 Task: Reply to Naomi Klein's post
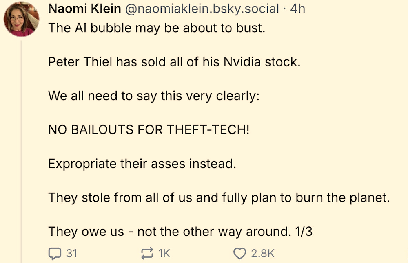pyautogui.click(x=54, y=254)
